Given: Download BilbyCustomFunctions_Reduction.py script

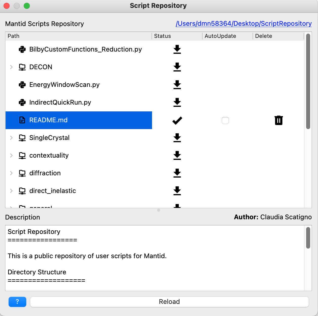Looking at the screenshot, I should point(177,50).
